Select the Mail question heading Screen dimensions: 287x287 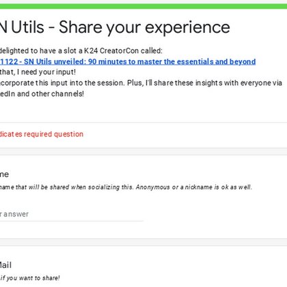[5, 265]
